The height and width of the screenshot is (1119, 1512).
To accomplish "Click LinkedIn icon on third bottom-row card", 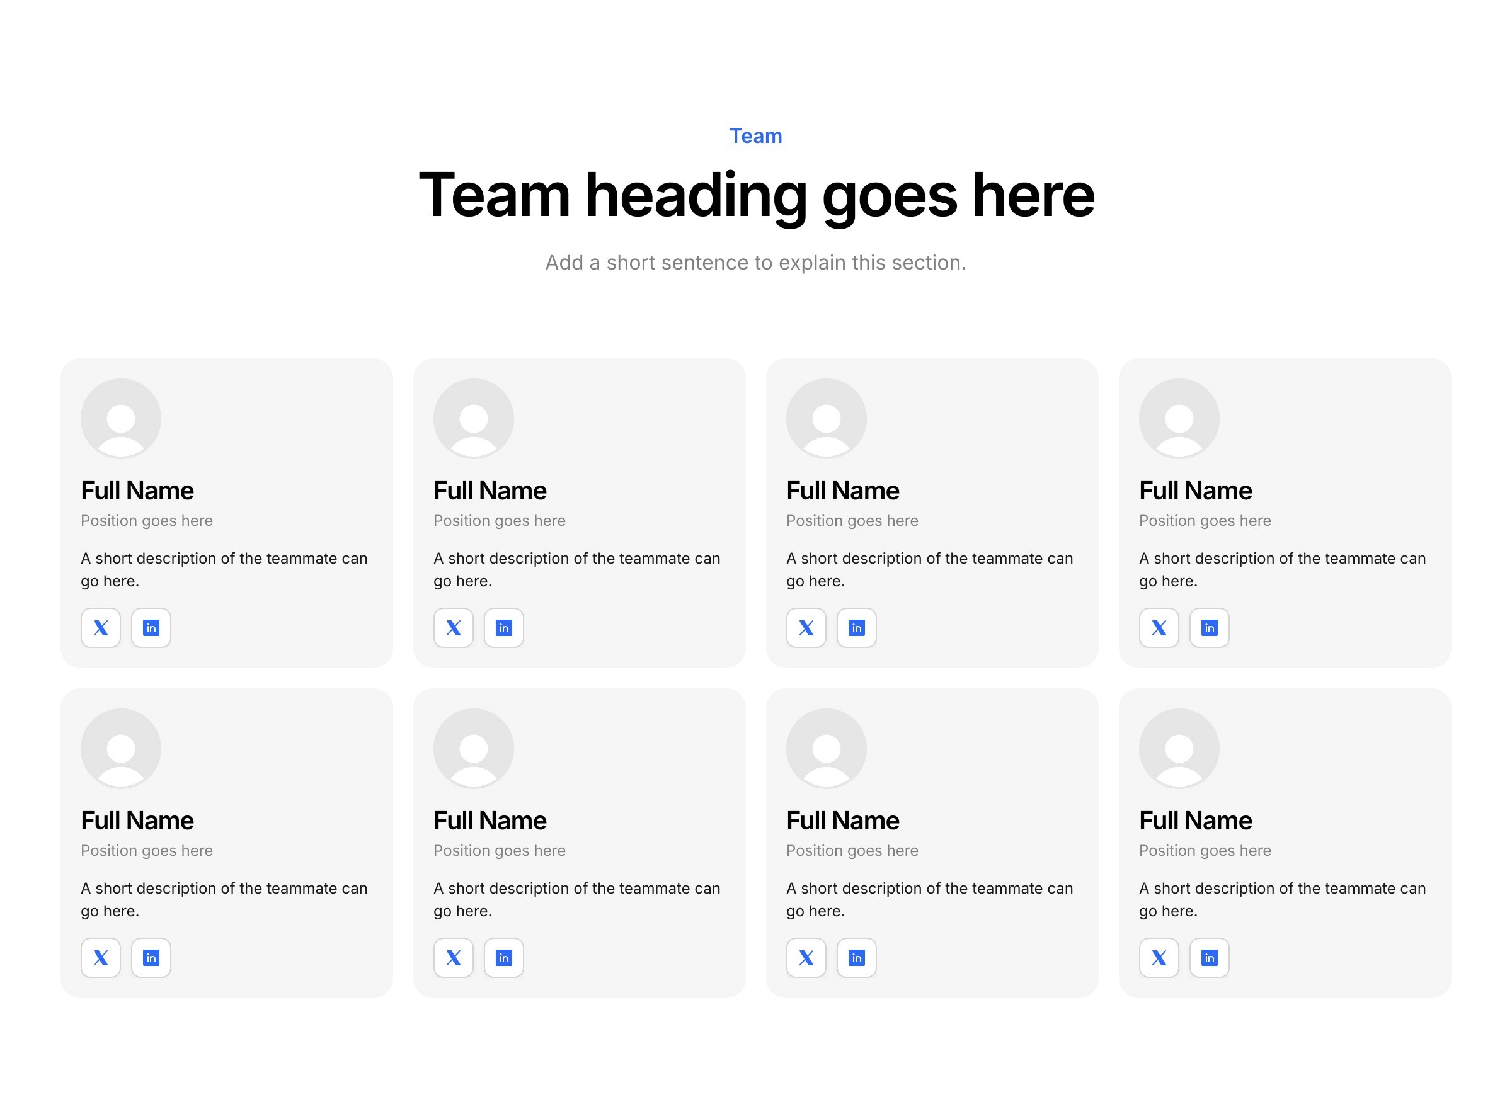I will (x=857, y=958).
